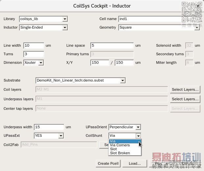This screenshot has height=171, width=204.
Task: Select Via in CoilShunt list
Action: (x=125, y=141)
